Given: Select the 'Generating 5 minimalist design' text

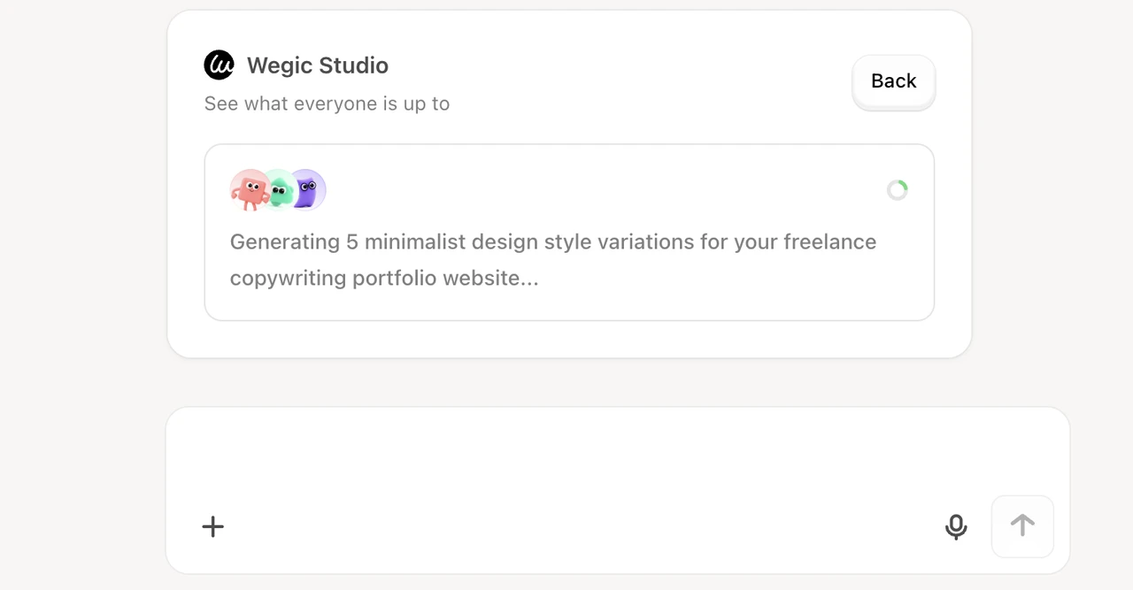Looking at the screenshot, I should 552,241.
